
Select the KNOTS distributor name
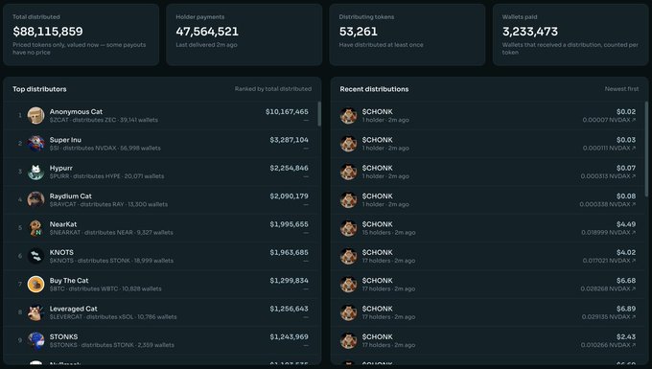(x=61, y=253)
